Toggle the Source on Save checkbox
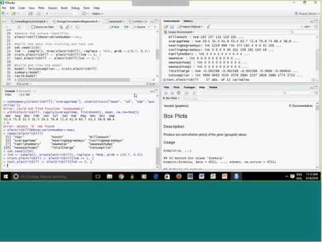The image size is (322, 242). coord(33,27)
